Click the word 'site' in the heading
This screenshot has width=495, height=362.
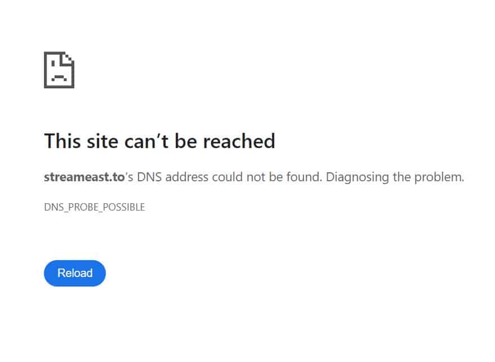pos(102,141)
